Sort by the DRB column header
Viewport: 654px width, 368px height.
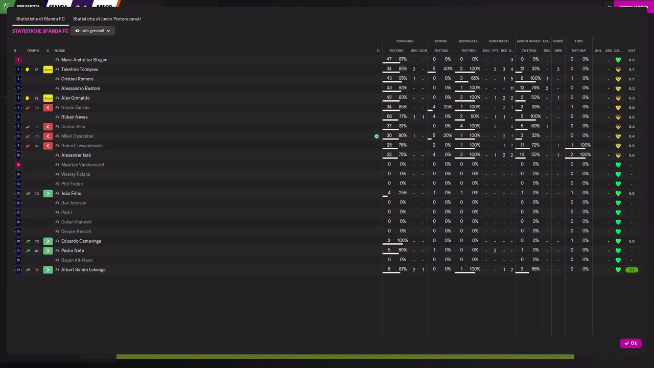point(558,51)
